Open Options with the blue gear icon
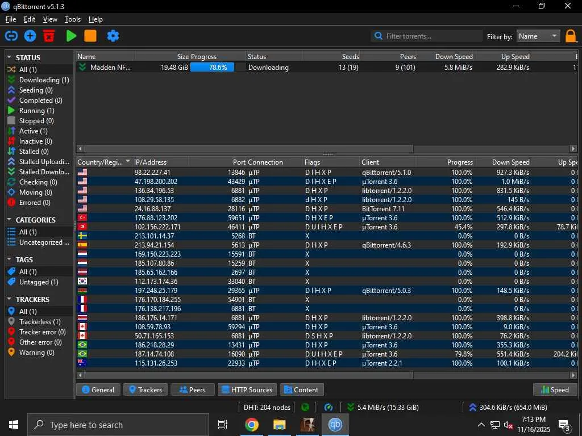The image size is (582, 436). pyautogui.click(x=113, y=36)
